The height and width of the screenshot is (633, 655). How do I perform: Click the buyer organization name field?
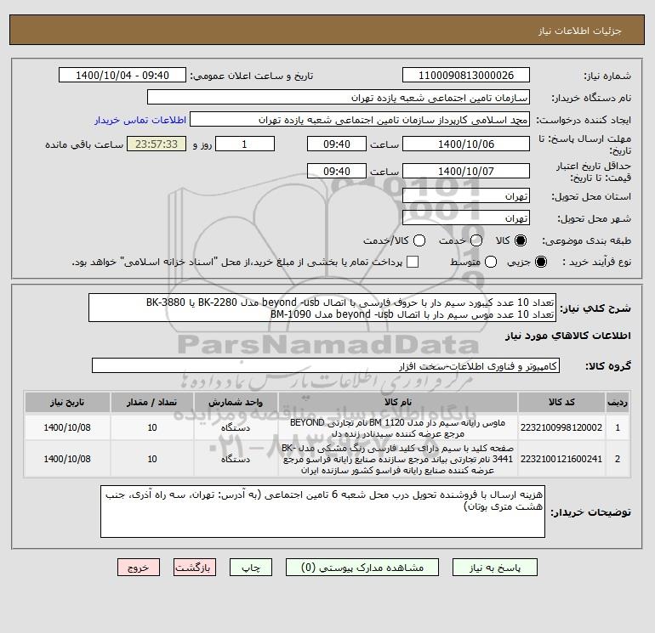pos(339,97)
